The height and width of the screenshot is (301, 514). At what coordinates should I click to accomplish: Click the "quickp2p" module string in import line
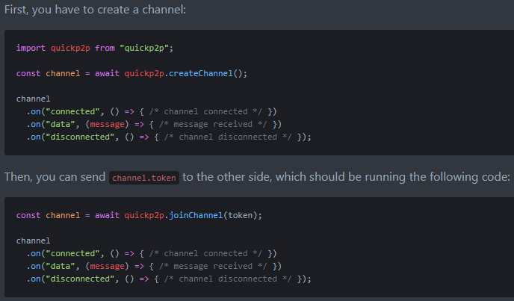144,48
